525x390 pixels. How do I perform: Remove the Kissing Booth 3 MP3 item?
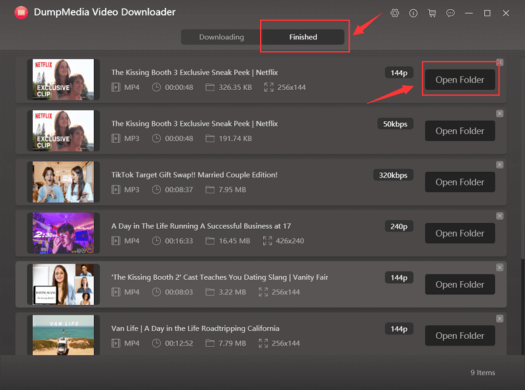[x=499, y=113]
